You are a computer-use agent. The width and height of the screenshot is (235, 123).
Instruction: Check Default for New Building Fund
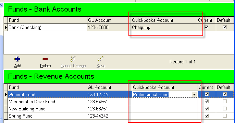click(225, 109)
